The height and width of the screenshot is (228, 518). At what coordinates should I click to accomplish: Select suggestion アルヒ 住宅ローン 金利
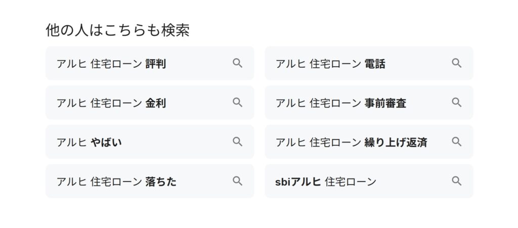click(x=150, y=102)
